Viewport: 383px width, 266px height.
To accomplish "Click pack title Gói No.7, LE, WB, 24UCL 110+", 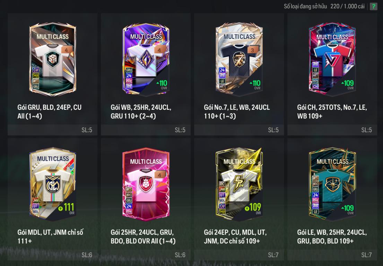I will pos(237,112).
